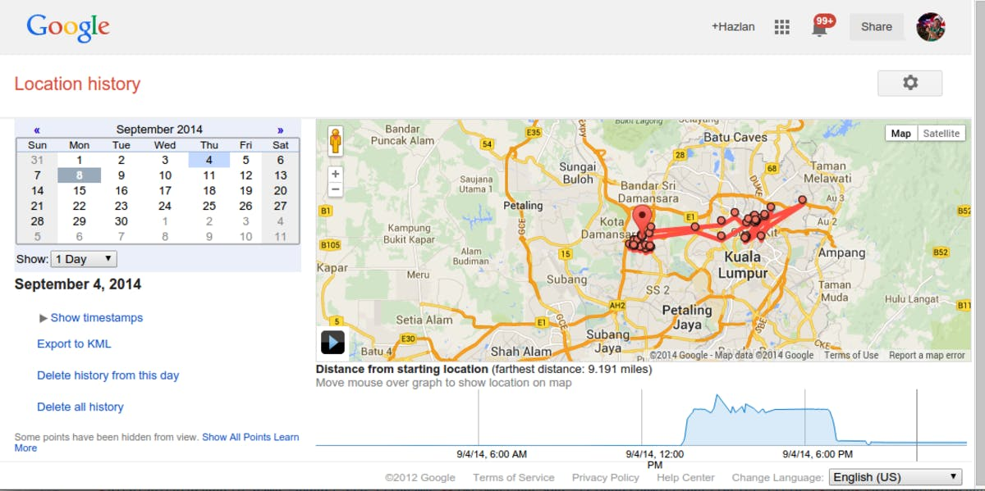Select September 24 in the calendar

[165, 207]
